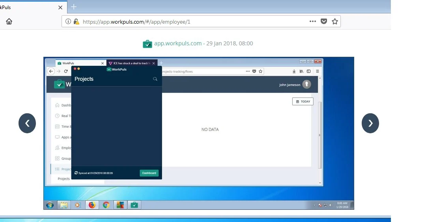Select Dashboard item in sidebar
The image size is (426, 222).
63,105
